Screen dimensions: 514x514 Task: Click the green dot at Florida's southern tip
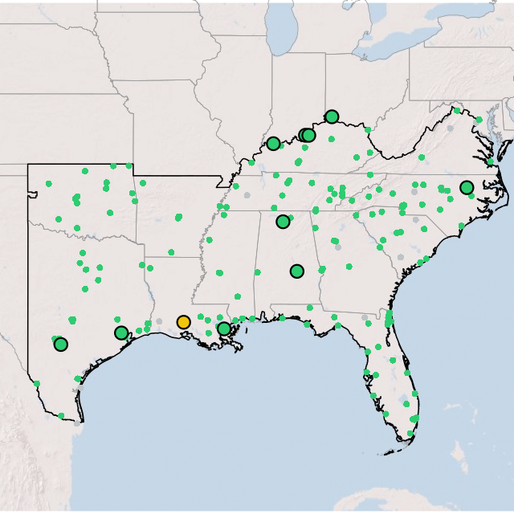click(410, 434)
